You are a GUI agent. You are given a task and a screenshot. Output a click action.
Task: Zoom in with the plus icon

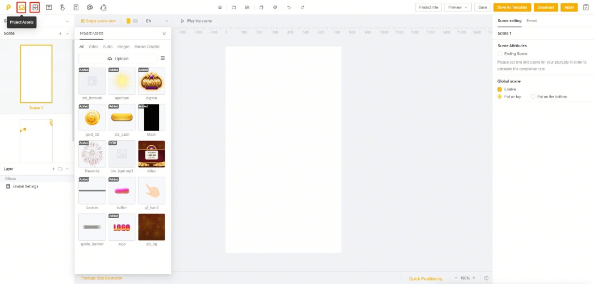coord(474,278)
